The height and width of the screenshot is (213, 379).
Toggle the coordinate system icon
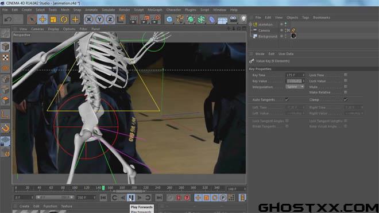pos(121,20)
